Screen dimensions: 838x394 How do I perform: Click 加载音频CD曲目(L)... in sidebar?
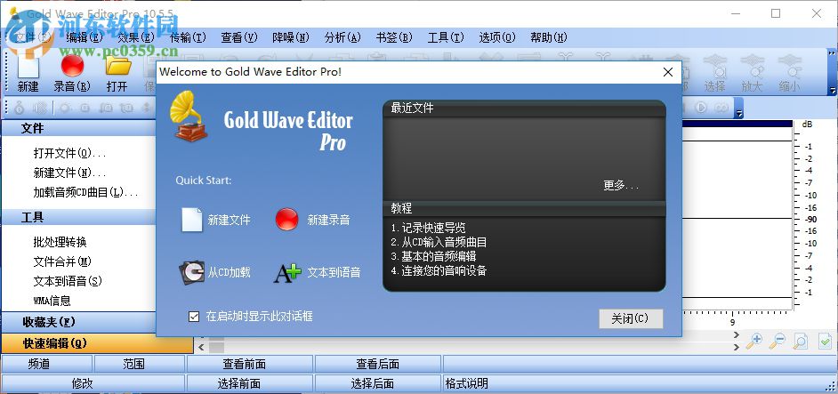tap(86, 192)
